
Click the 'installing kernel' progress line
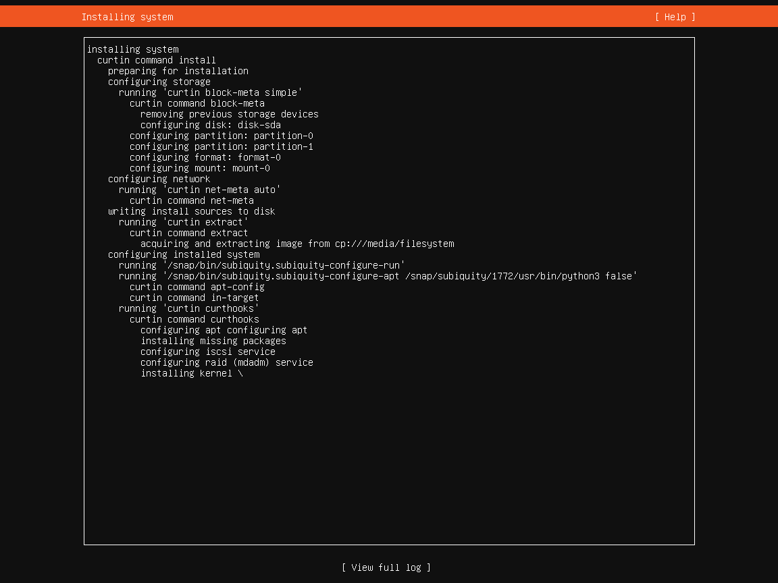(x=191, y=373)
